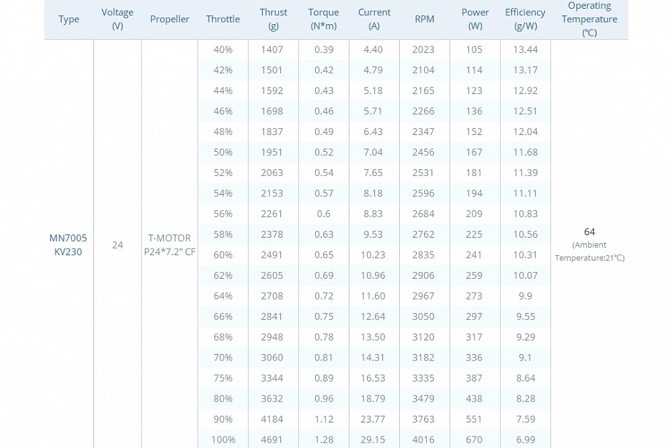Select the MN7005 KV230 type cell

tap(69, 244)
